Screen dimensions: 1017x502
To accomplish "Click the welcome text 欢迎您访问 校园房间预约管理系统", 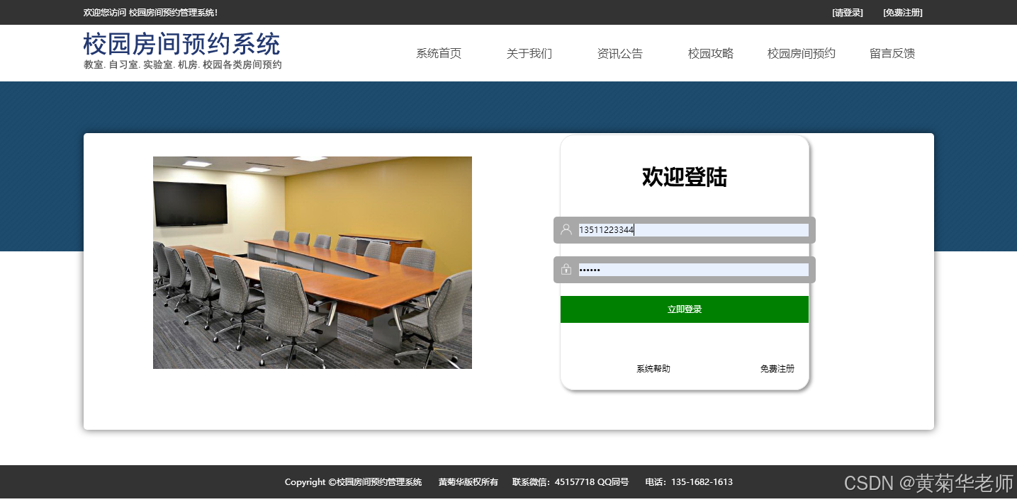I will (151, 13).
